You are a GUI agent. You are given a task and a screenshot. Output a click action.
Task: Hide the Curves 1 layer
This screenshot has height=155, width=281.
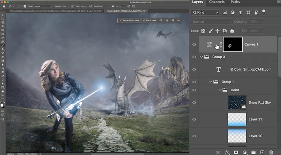click(x=194, y=45)
